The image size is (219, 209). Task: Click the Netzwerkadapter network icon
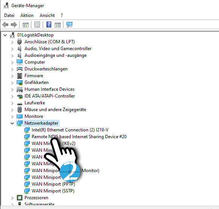click(x=20, y=123)
